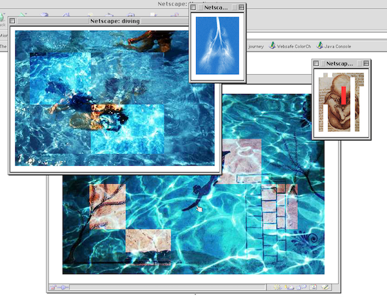The image size is (387, 303).
Task: Click the Websafe ColorCh bookmark icon
Action: (273, 46)
